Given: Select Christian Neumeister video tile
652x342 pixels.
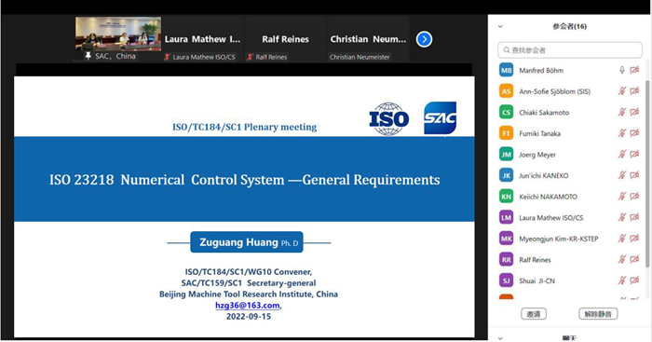Looking at the screenshot, I should (x=368, y=39).
